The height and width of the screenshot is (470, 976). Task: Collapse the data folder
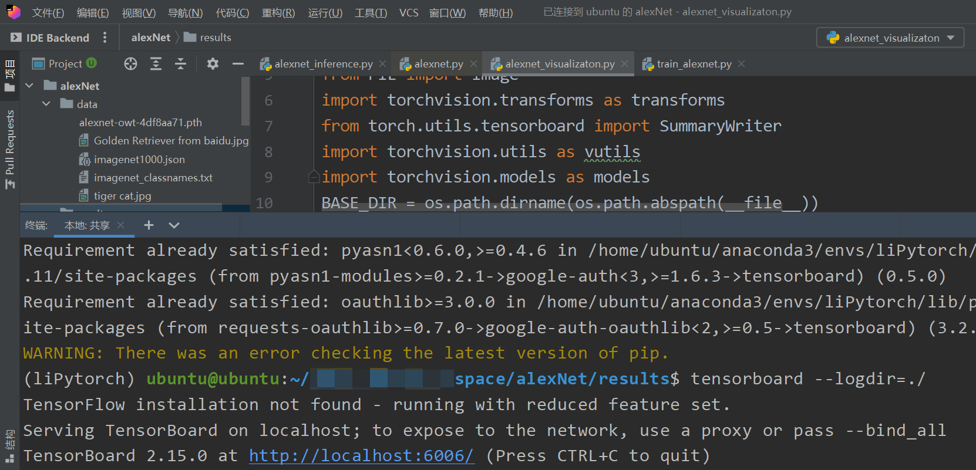46,104
